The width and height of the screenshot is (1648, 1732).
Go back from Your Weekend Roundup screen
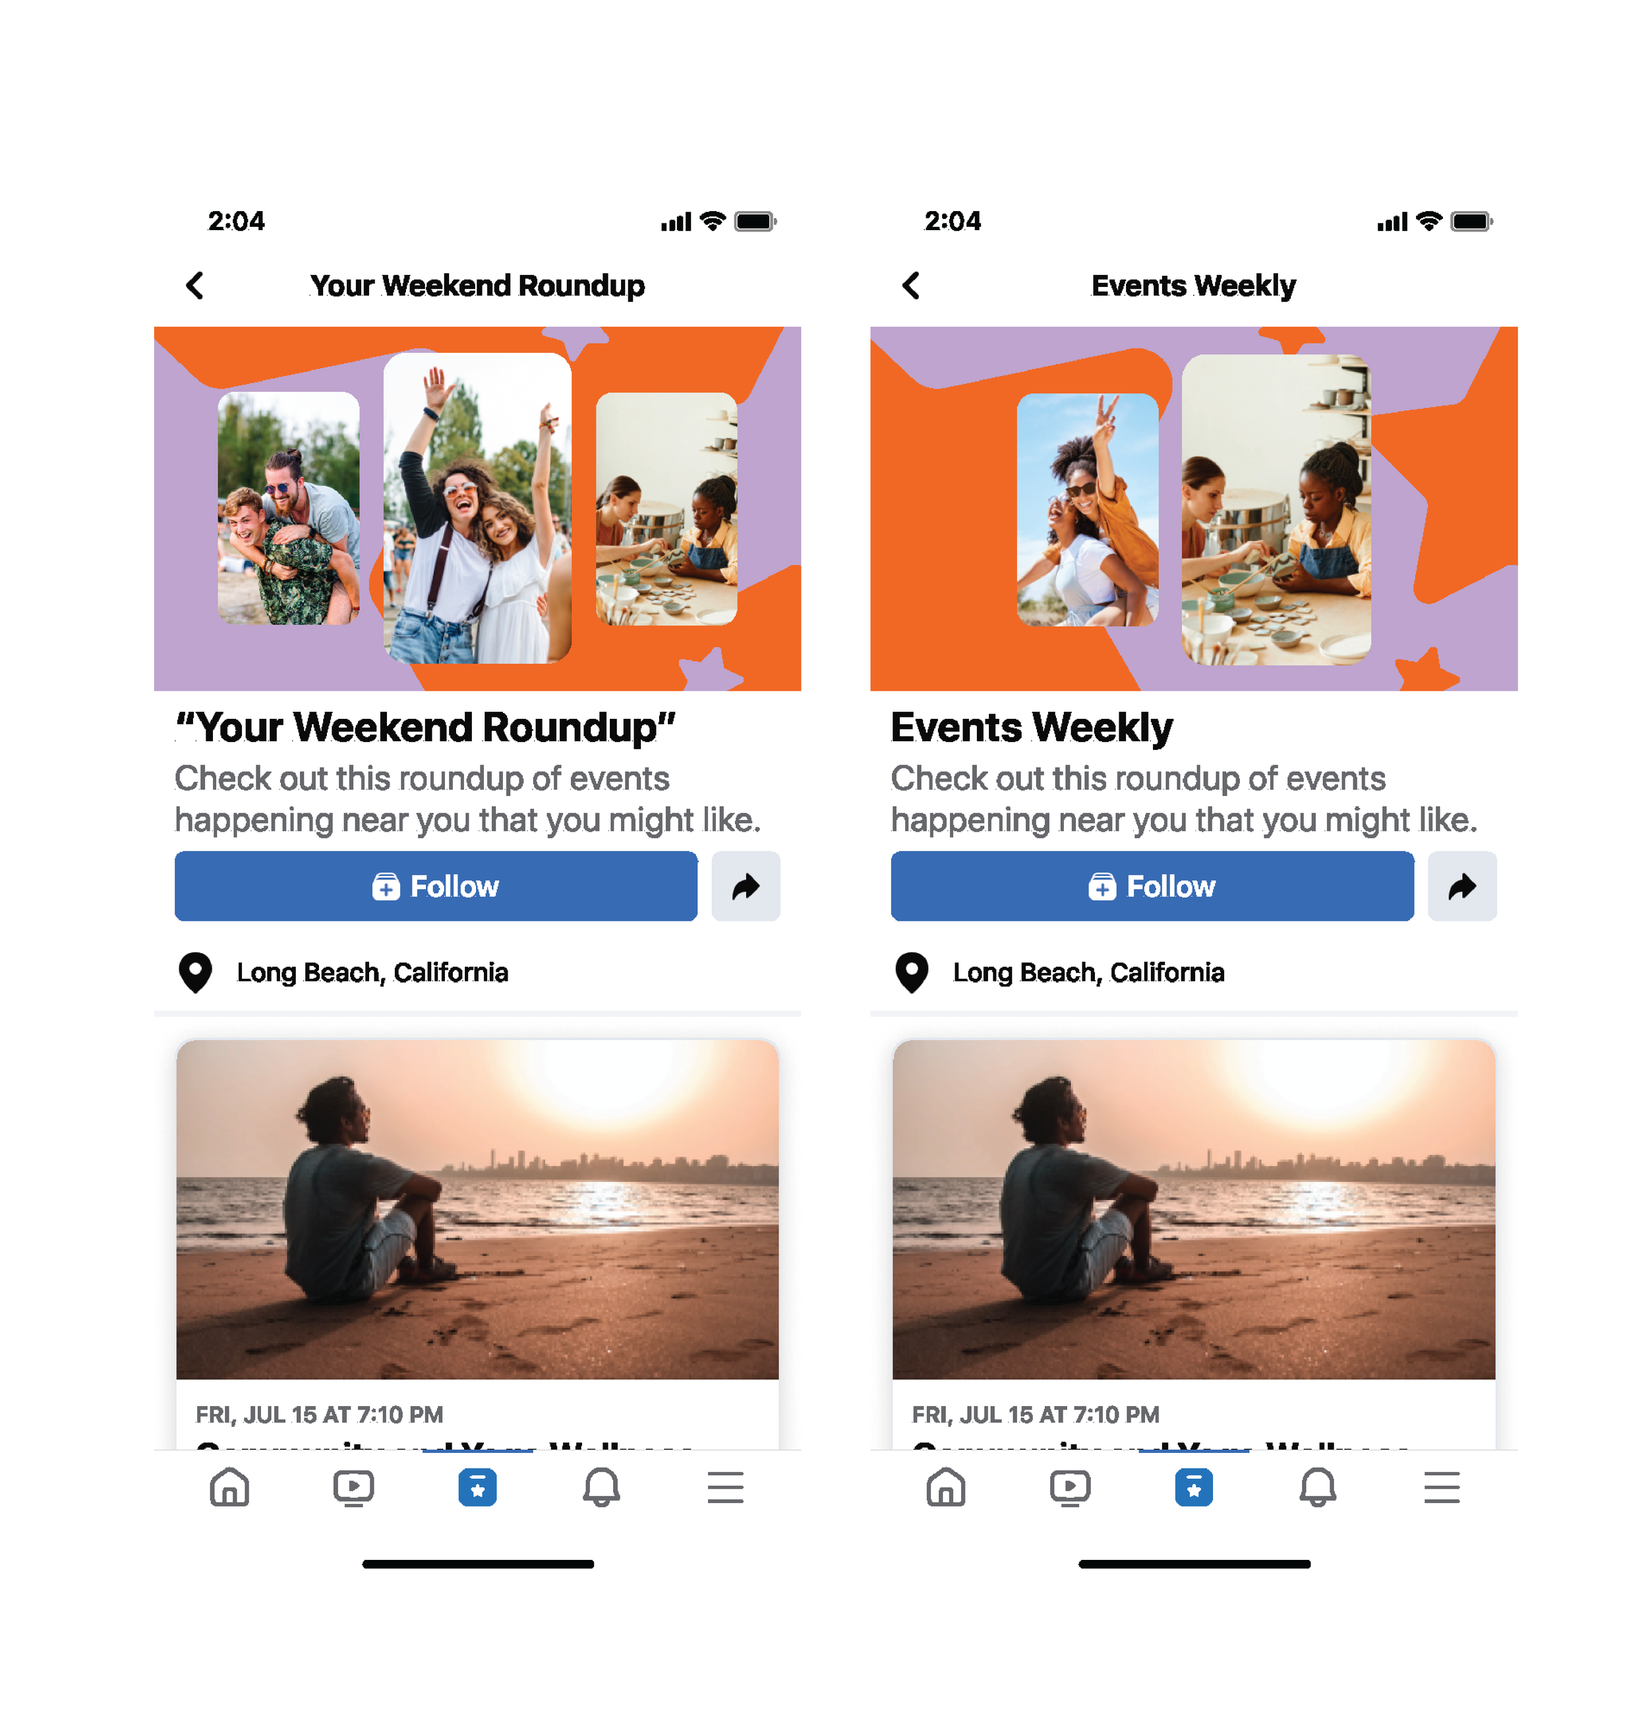pyautogui.click(x=195, y=285)
